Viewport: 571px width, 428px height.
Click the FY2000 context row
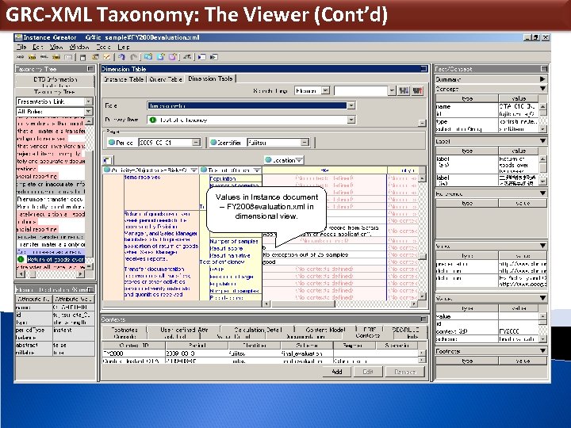260,353
